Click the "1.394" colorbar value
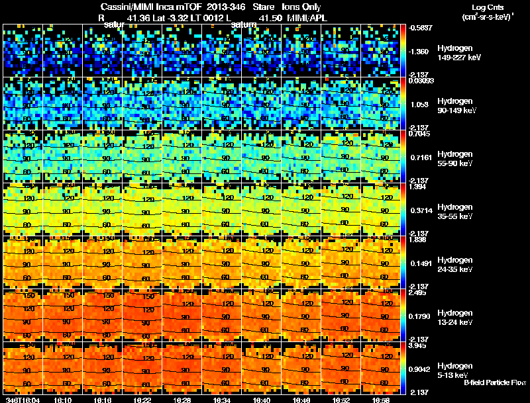The height and width of the screenshot is (403, 530). coord(417,187)
